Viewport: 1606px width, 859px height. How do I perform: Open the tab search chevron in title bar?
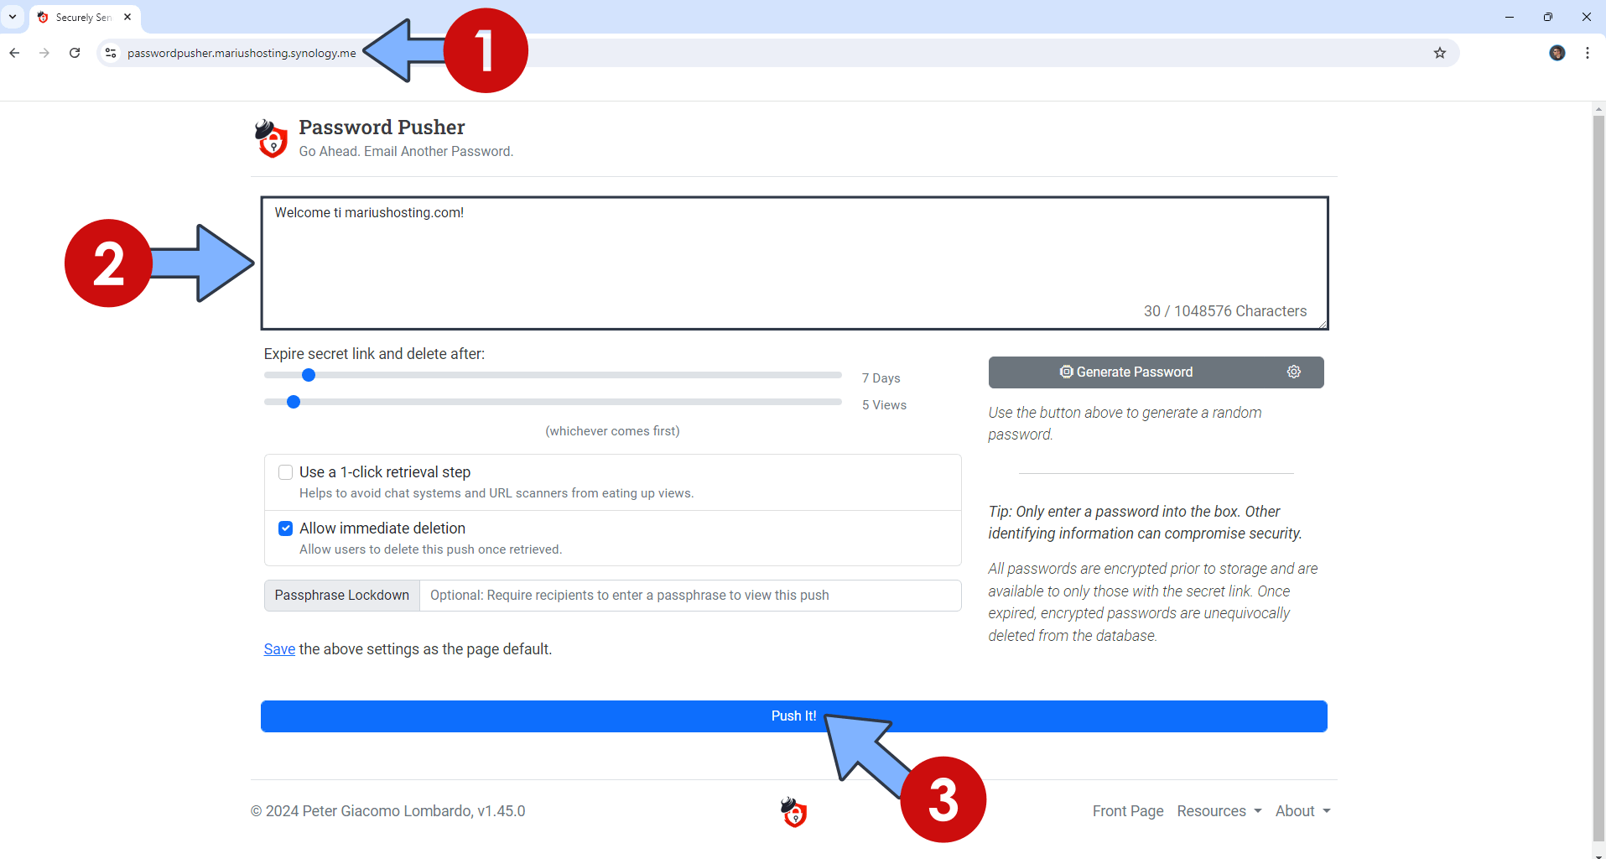tap(13, 17)
